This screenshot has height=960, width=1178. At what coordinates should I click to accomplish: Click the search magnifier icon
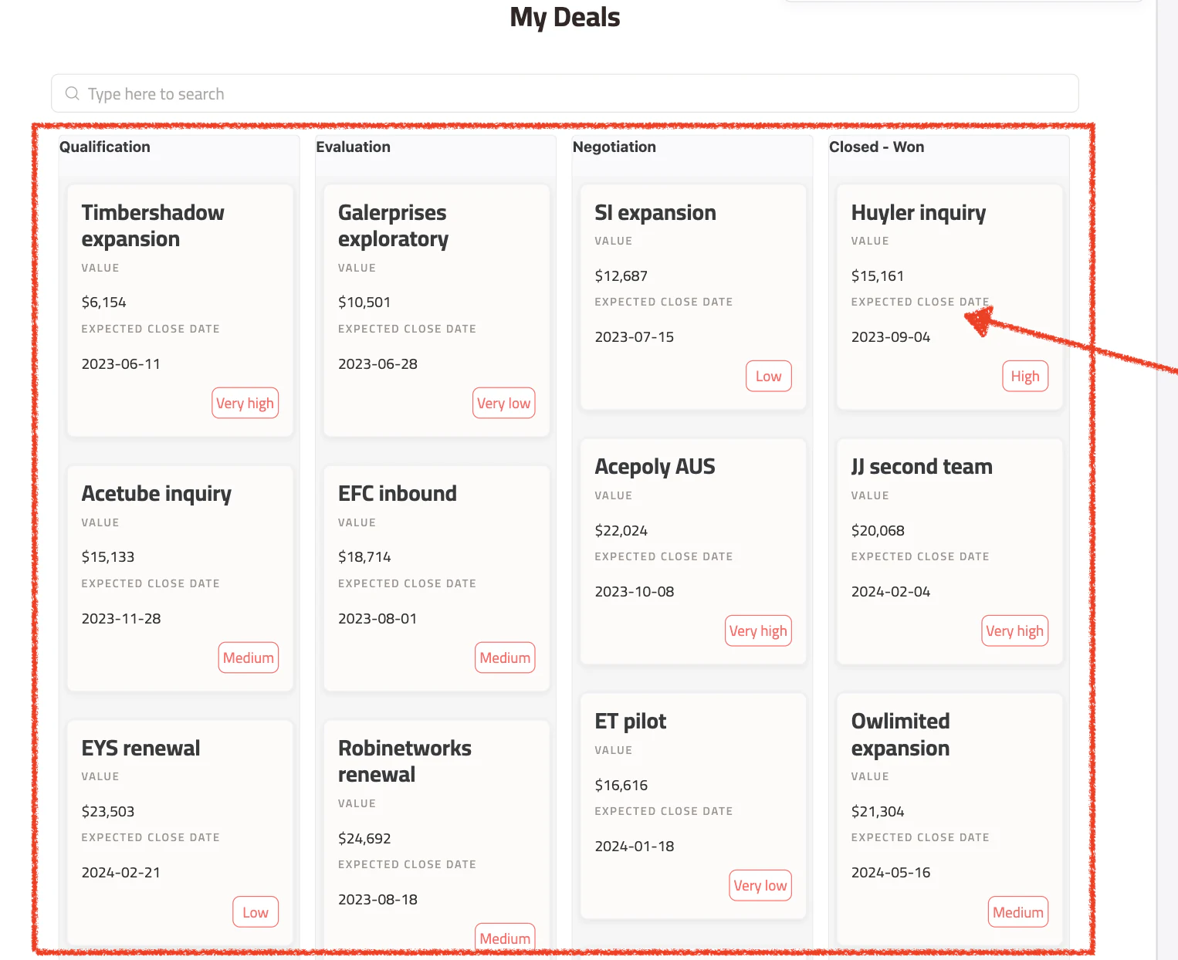[x=73, y=93]
